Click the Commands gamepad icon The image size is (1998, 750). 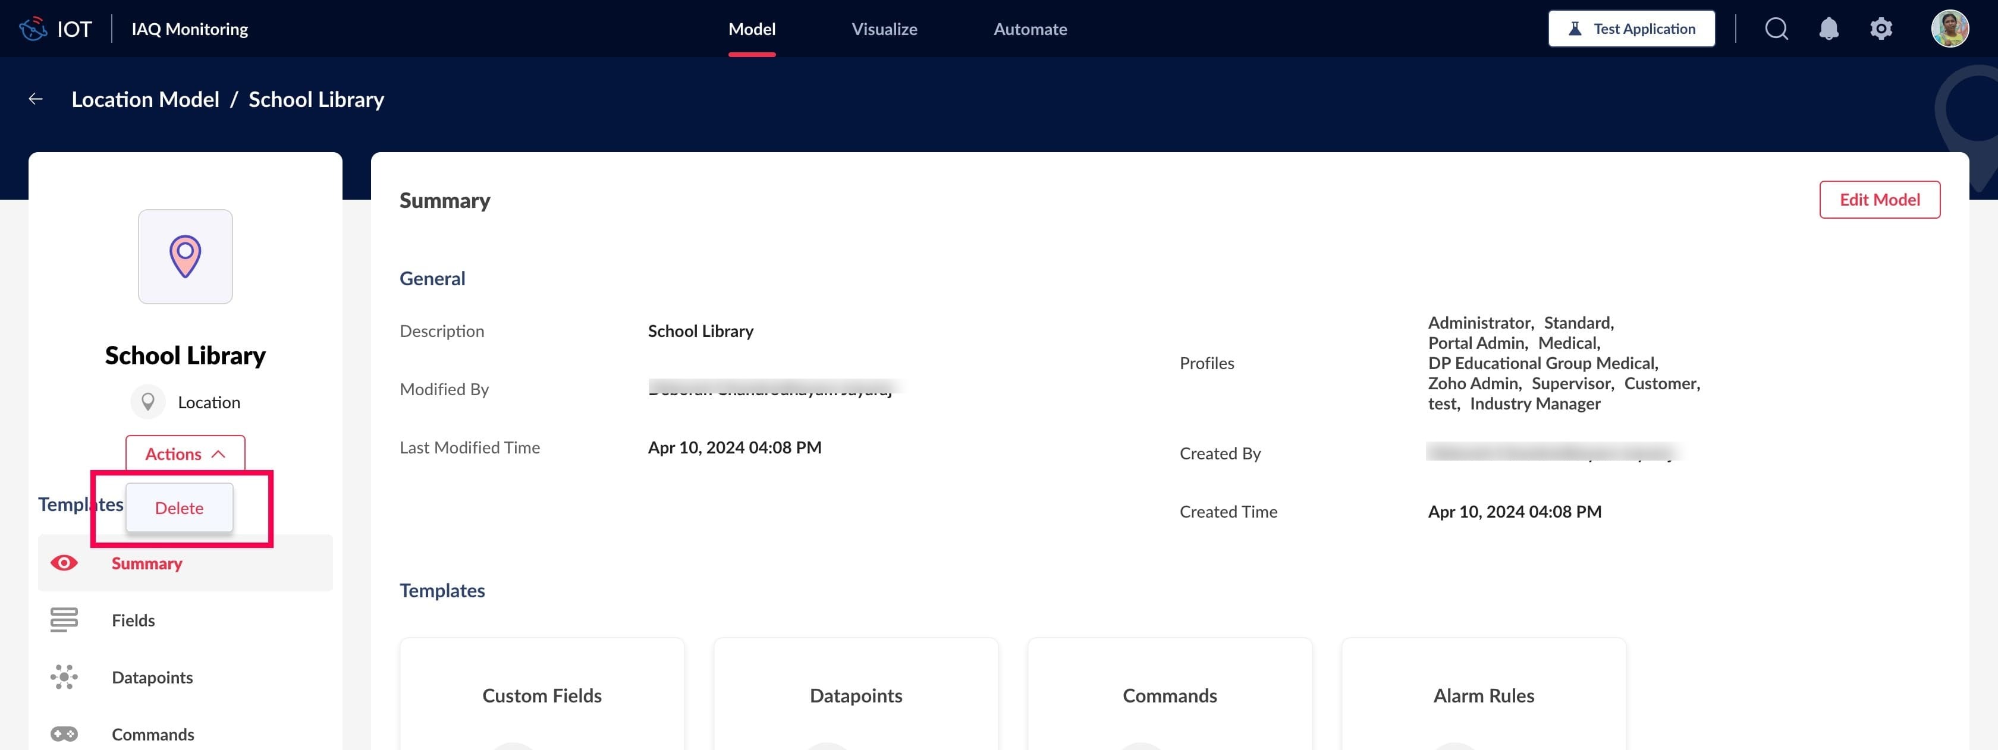pos(64,733)
